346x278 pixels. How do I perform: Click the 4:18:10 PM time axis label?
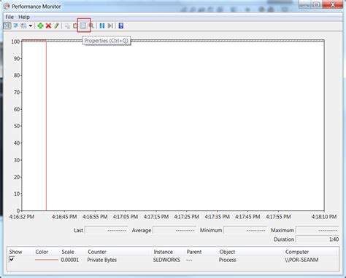coord(324,217)
